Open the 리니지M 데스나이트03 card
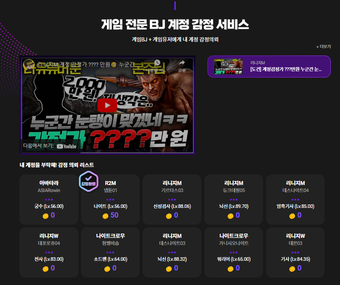 [x=172, y=252]
